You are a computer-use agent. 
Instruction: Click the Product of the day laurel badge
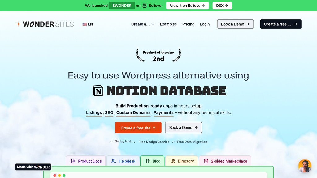click(x=158, y=55)
